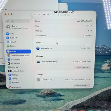Click the Serial number row label

click(x=41, y=35)
